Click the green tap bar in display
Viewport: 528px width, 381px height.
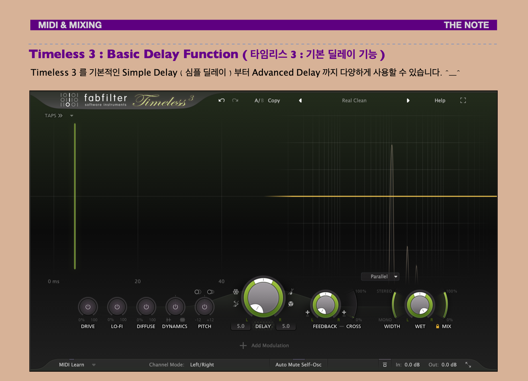pos(75,196)
